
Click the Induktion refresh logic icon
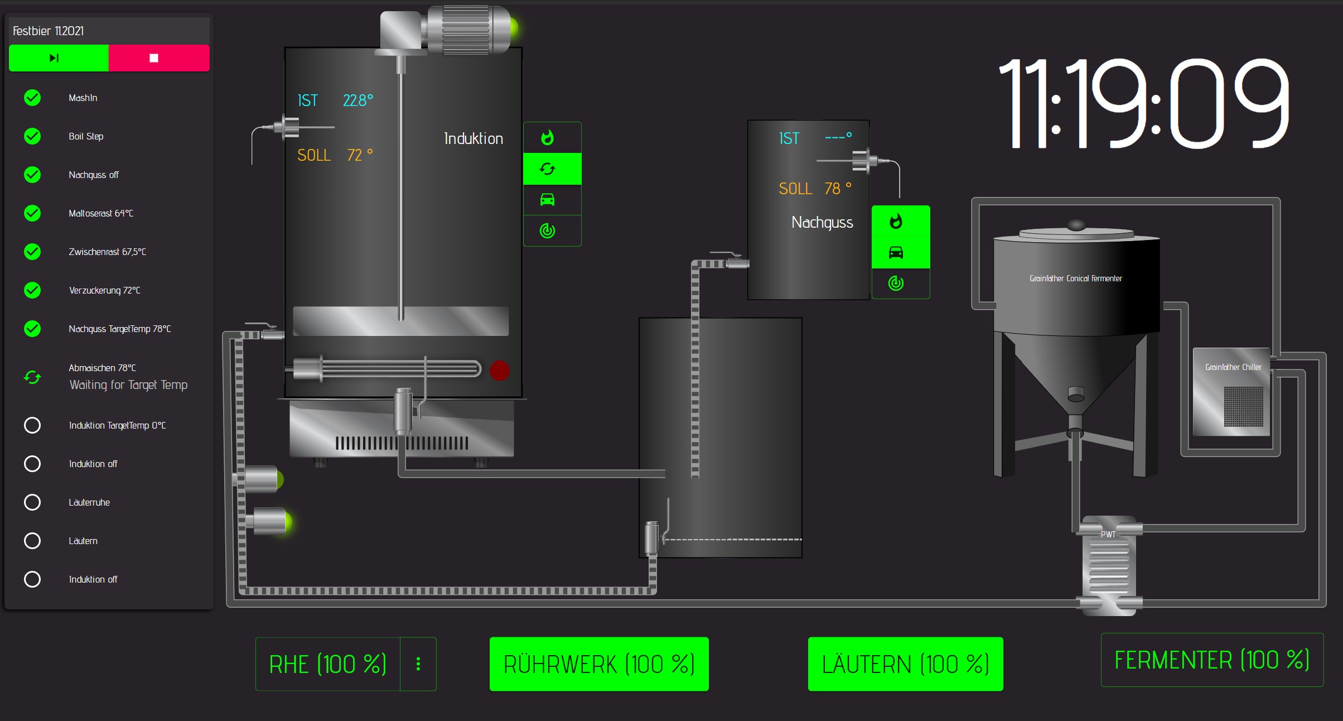tap(548, 169)
